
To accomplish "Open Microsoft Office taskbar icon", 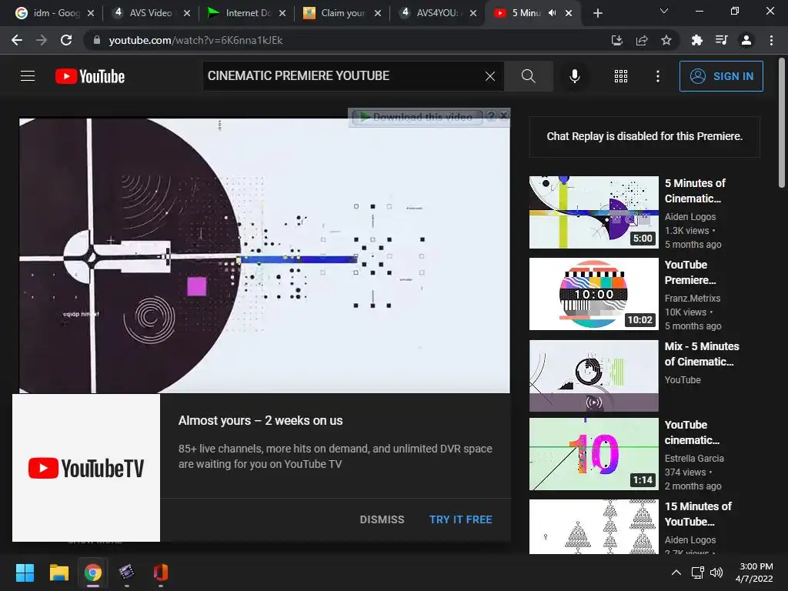I will [x=160, y=573].
